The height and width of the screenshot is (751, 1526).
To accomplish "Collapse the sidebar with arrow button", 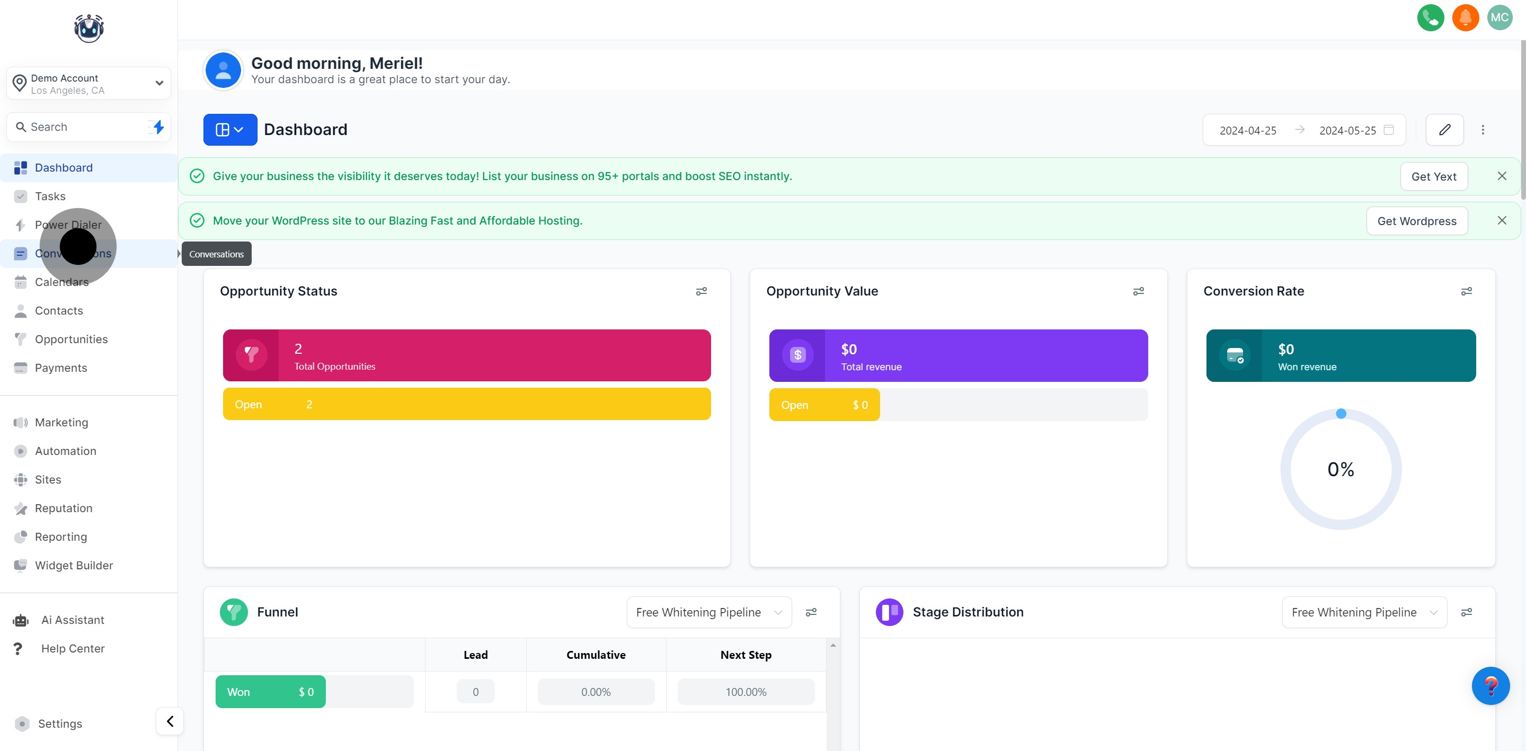I will pos(170,721).
